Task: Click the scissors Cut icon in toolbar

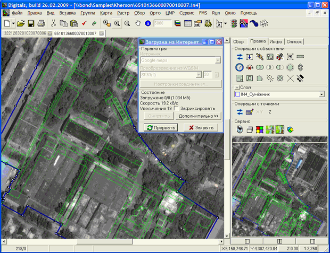Action: (53, 23)
